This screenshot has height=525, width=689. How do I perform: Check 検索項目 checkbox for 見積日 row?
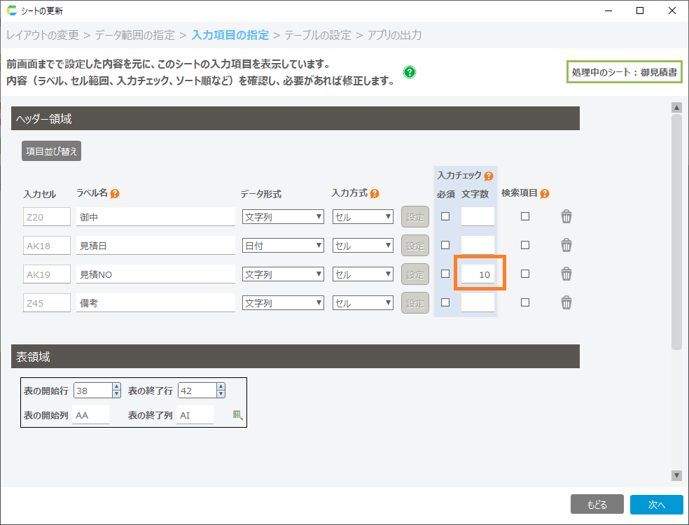[x=525, y=245]
